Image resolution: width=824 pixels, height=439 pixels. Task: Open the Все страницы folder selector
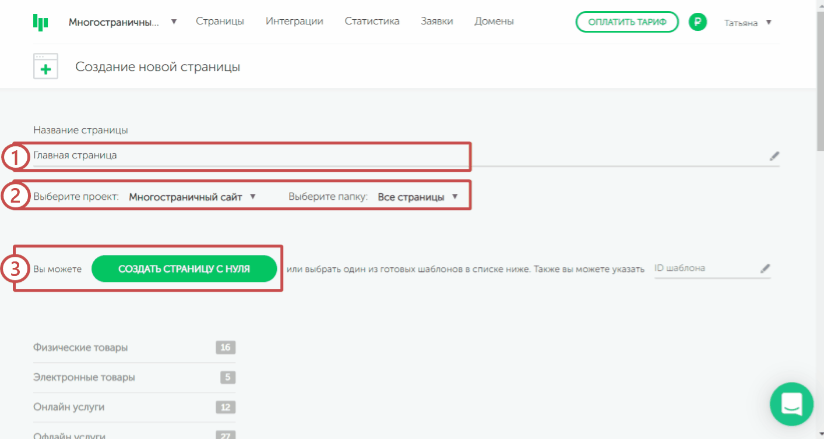[x=417, y=197]
